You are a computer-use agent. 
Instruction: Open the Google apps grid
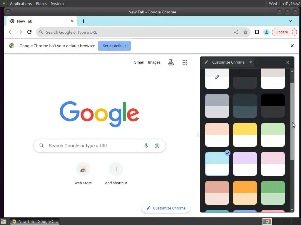pos(185,62)
